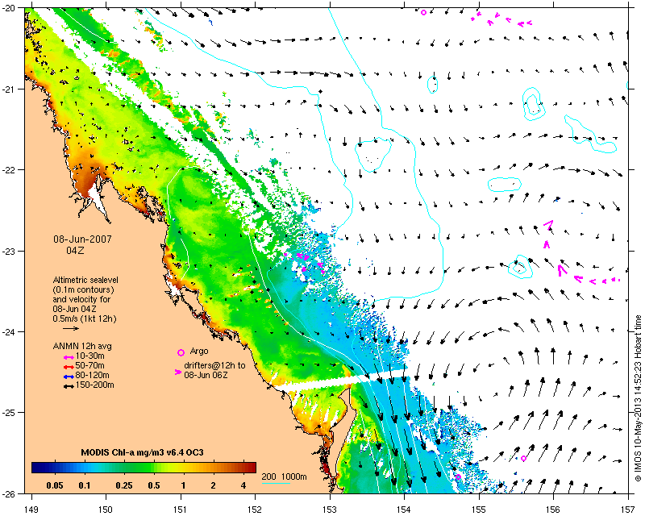645x516 pixels.
Task: Click the Argo float marker near top edge
Action: [424, 12]
